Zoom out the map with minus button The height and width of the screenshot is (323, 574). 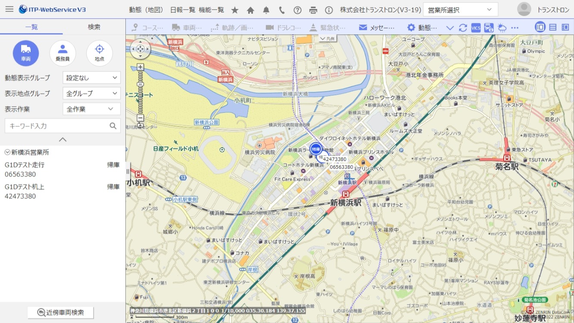[x=140, y=118]
